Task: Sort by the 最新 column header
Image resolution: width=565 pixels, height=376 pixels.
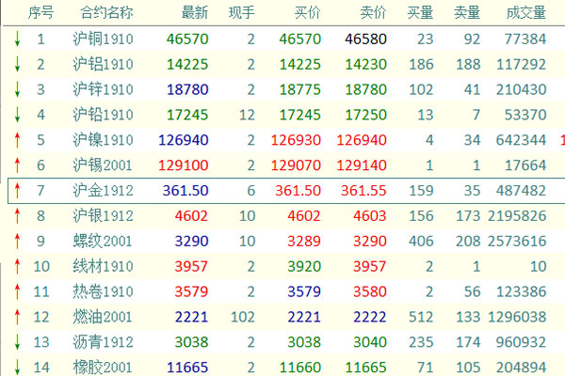Action: (195, 13)
